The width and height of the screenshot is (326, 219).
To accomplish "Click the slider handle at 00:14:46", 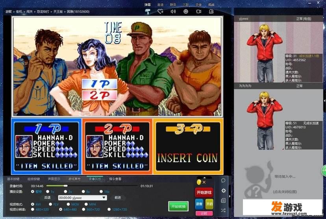I will click(x=66, y=186).
